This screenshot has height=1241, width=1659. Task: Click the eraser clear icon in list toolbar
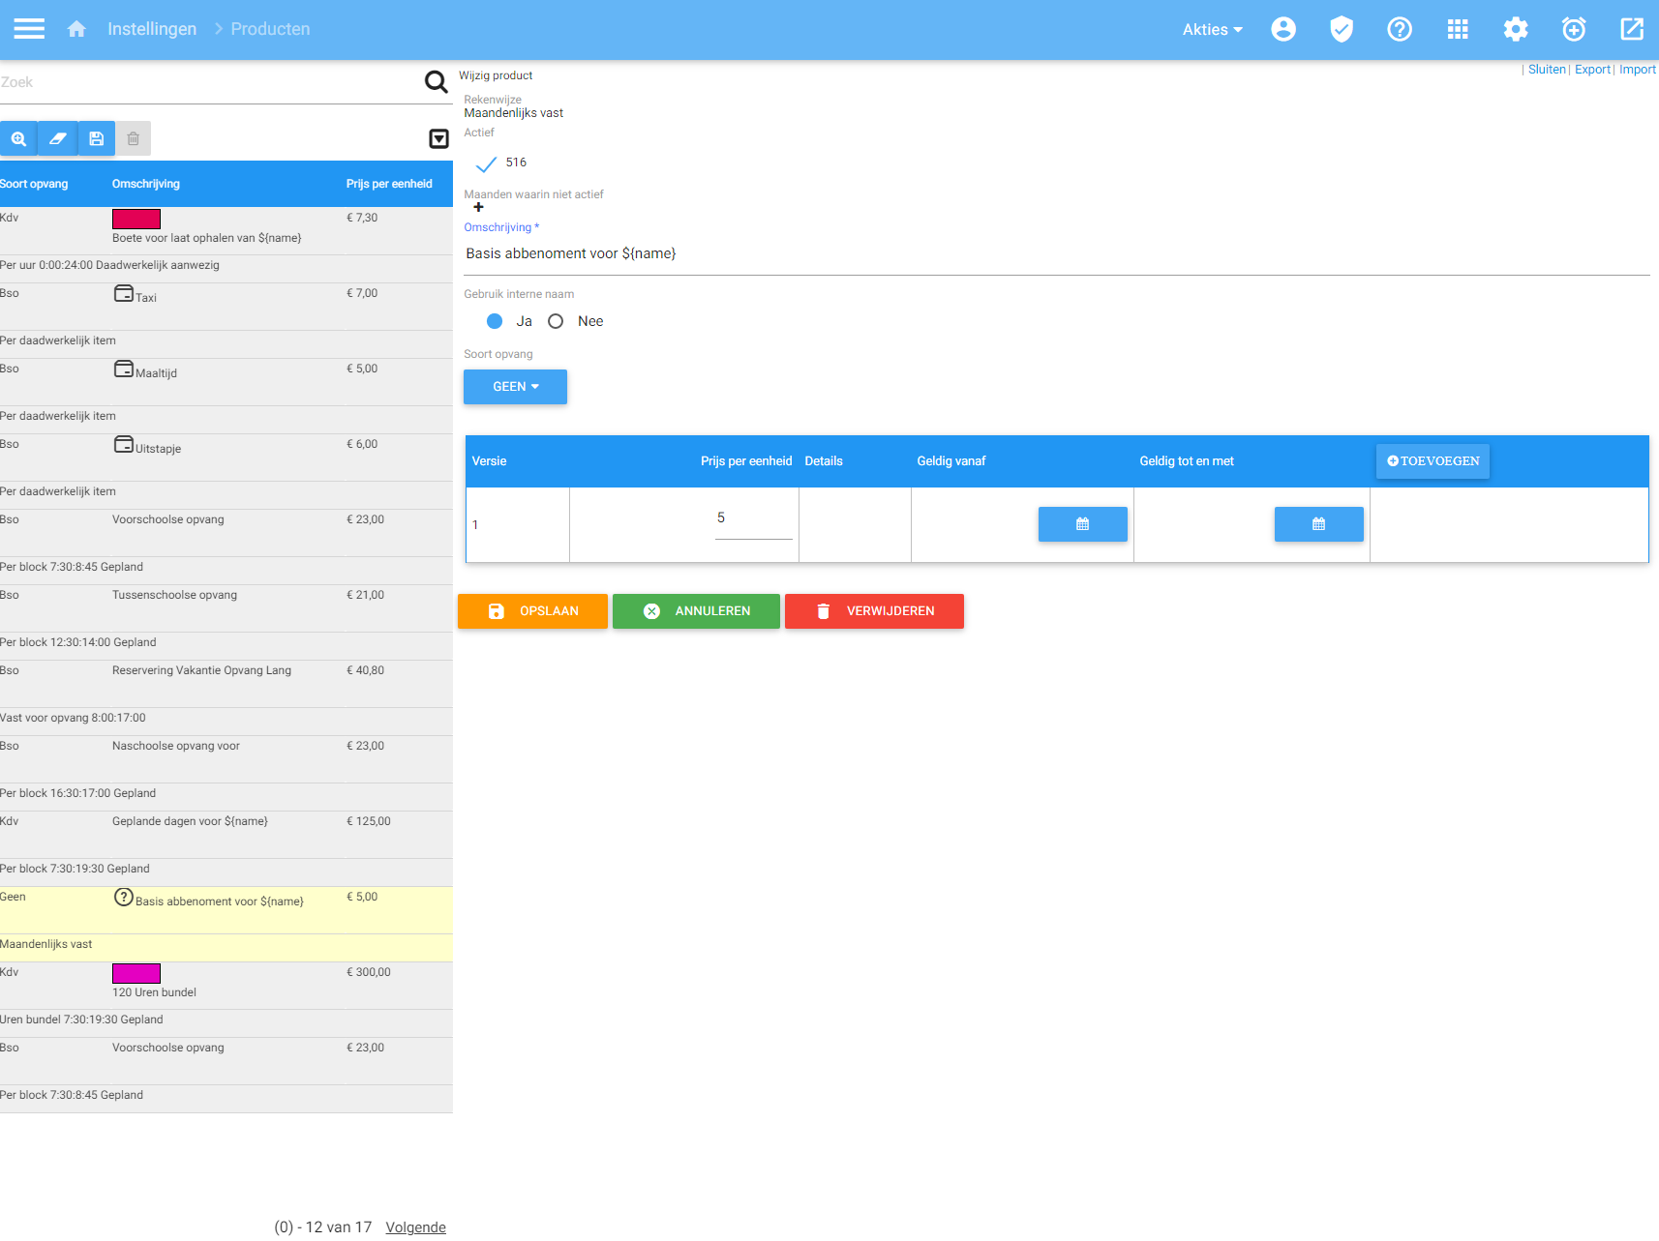(x=57, y=138)
